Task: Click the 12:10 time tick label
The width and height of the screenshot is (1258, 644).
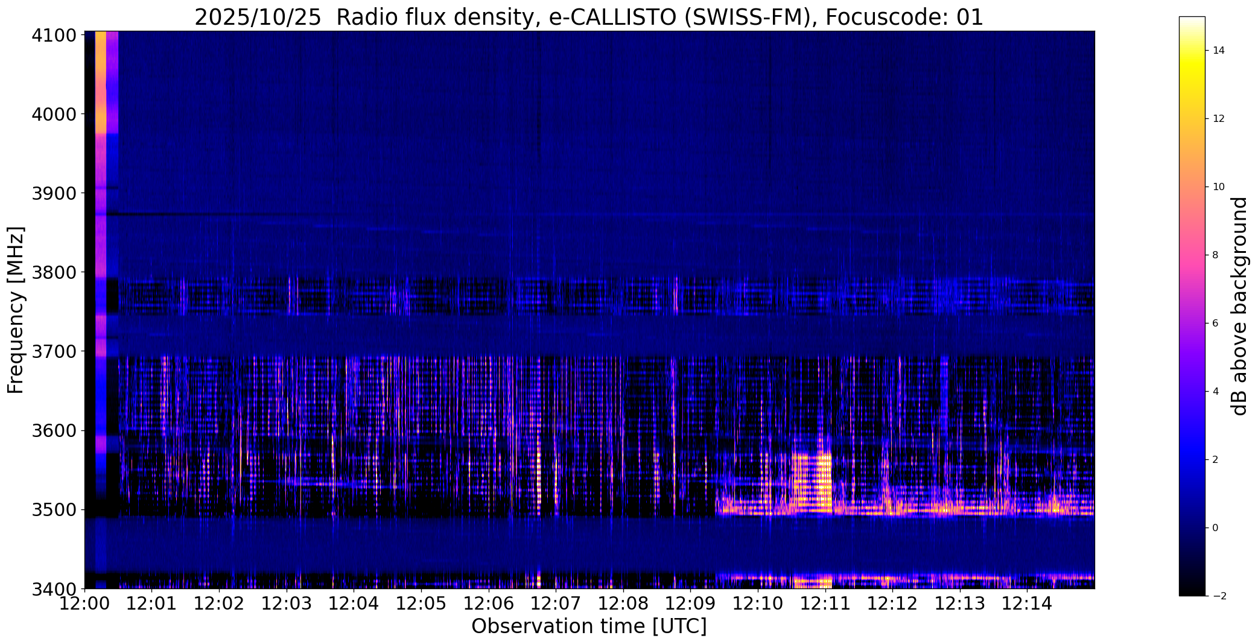Action: [x=758, y=604]
